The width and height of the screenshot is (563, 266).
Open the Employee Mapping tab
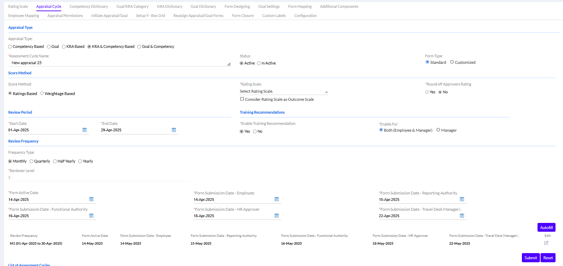[x=23, y=16]
